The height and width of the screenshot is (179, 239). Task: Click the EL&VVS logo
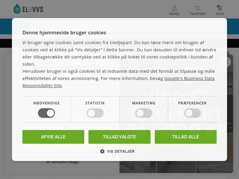coord(28,9)
